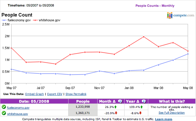Click red down arrow next to -8.6%
The width and height of the screenshot is (196, 121).
pyautogui.click(x=140, y=113)
